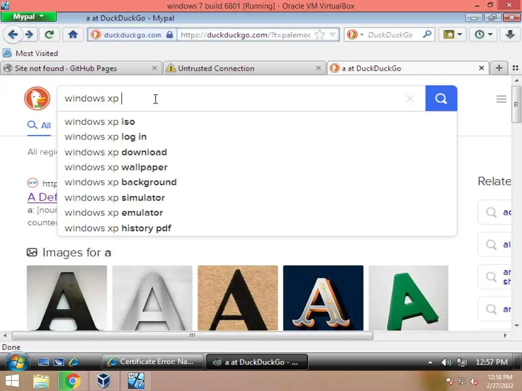Choose suggestion windows xp emulator

point(257,212)
